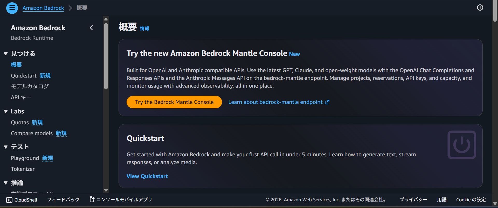
Task: Collapse the Labs section
Action: coord(6,111)
